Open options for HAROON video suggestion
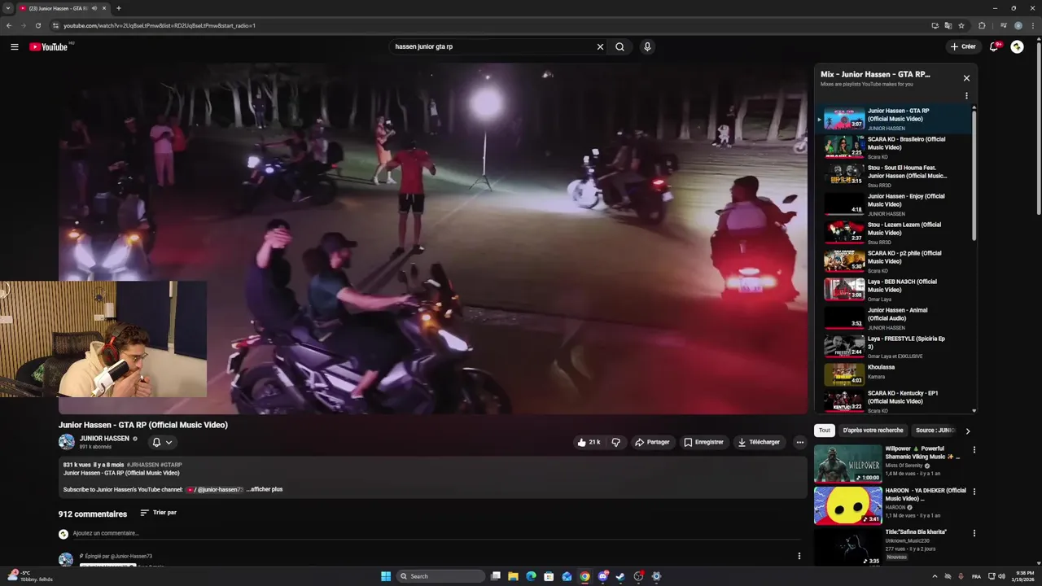 point(974,492)
